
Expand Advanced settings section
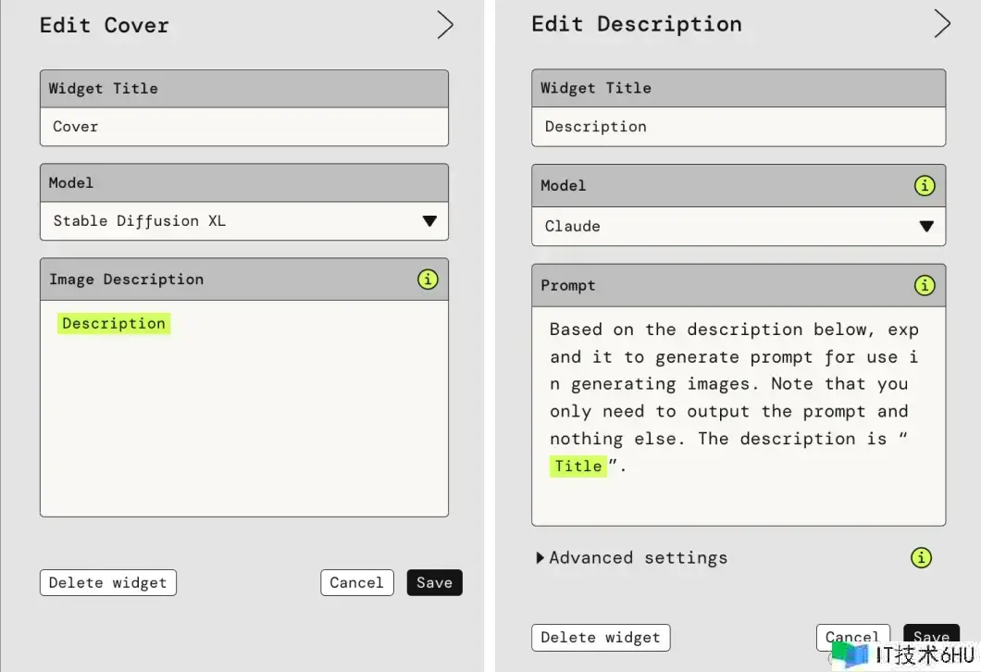pyautogui.click(x=631, y=557)
